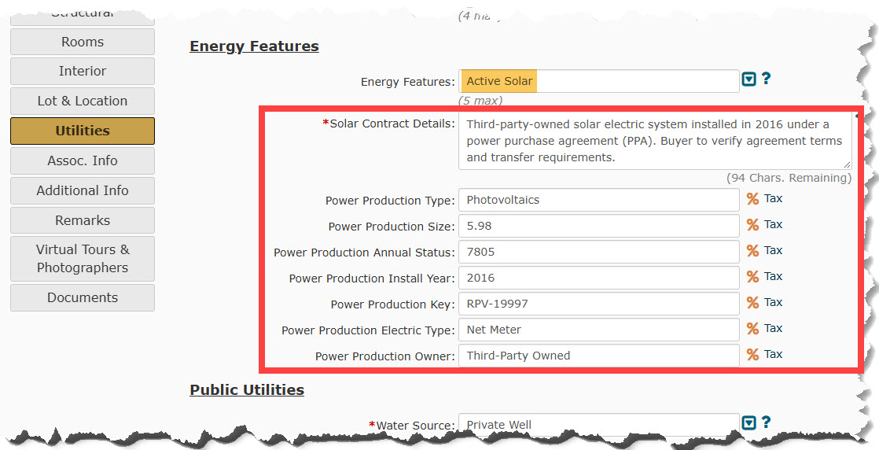The width and height of the screenshot is (879, 450).
Task: Click percent icon for Power Production Type
Action: pyautogui.click(x=752, y=198)
